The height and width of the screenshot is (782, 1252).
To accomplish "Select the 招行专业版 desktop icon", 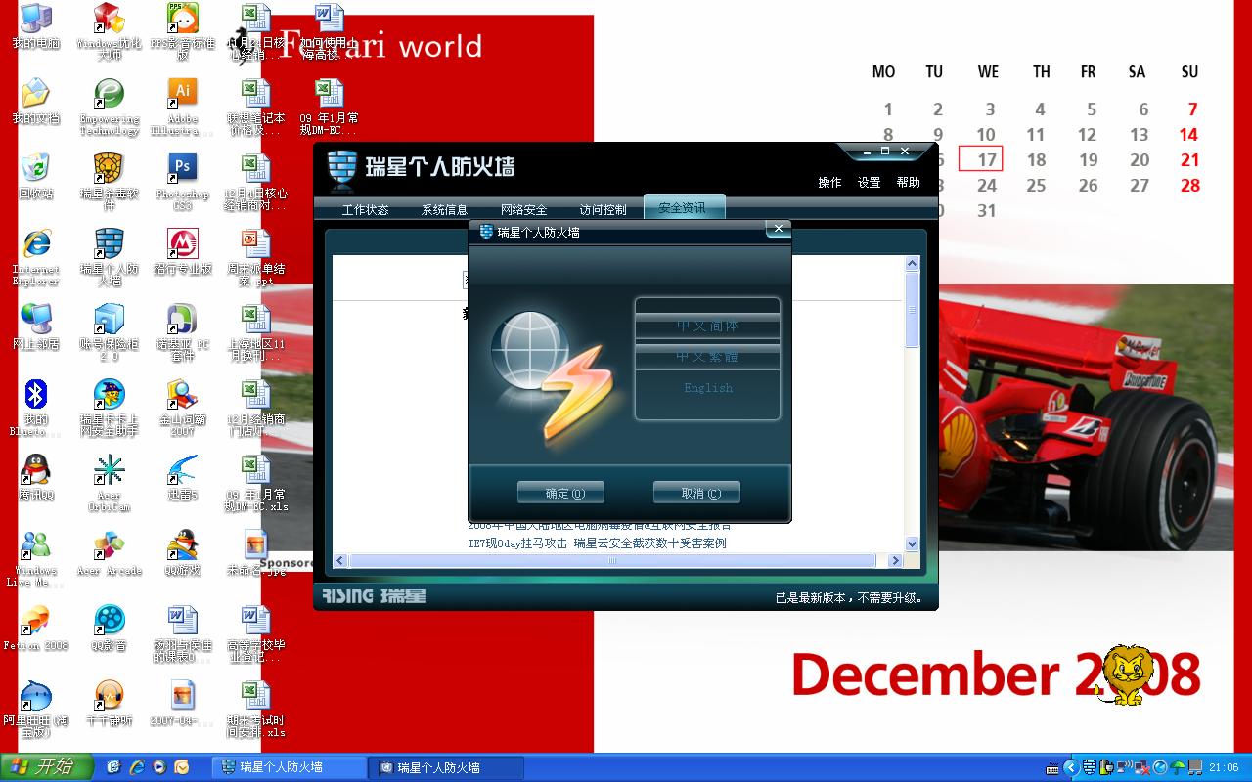I will [183, 251].
